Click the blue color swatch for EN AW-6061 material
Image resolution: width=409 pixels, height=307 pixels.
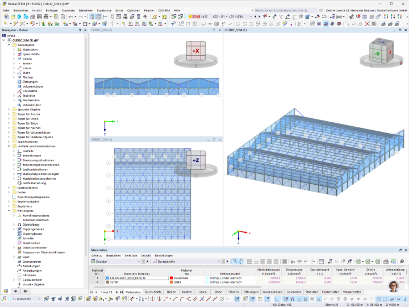click(107, 278)
